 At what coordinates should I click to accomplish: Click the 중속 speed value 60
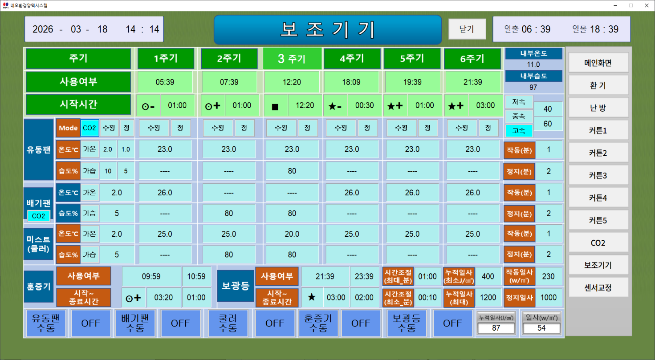coord(548,124)
